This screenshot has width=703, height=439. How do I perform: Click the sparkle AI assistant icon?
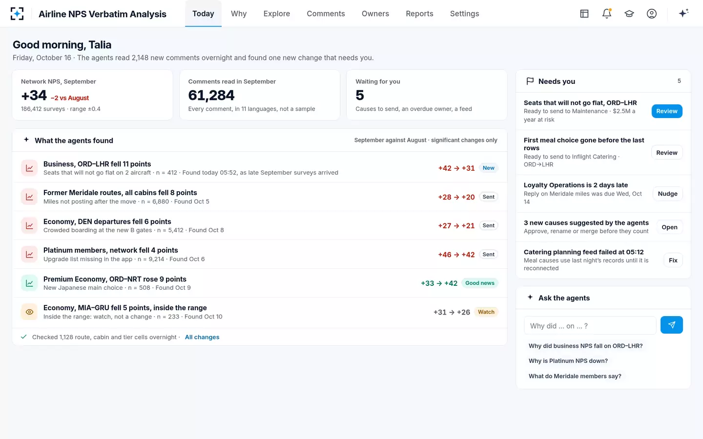683,13
